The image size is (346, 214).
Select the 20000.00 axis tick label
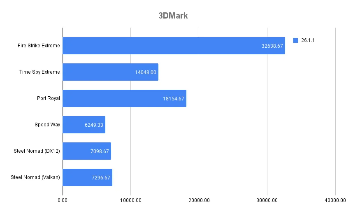(x=199, y=200)
